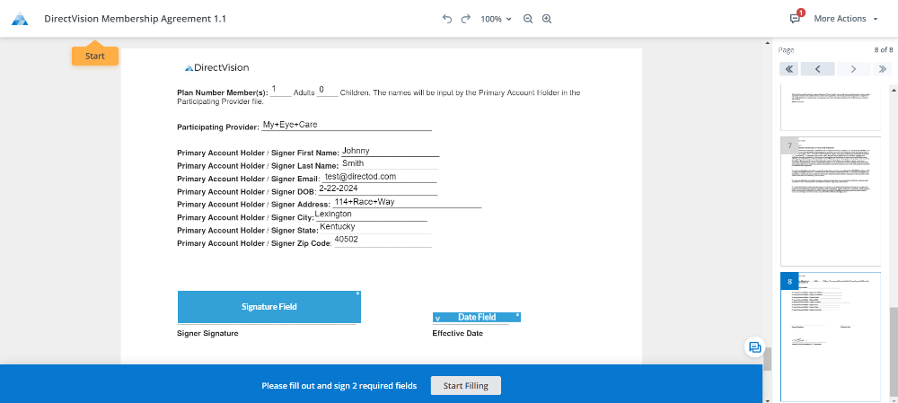Click the pdfFiller logo icon
The height and width of the screenshot is (403, 898).
coord(20,19)
